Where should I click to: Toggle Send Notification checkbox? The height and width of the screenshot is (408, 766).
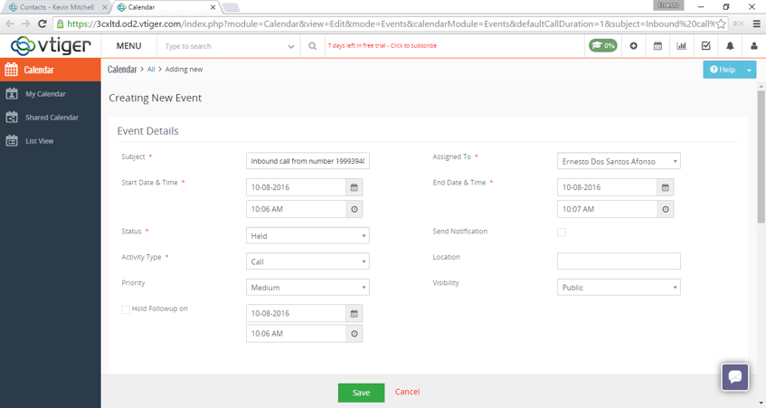pos(562,232)
